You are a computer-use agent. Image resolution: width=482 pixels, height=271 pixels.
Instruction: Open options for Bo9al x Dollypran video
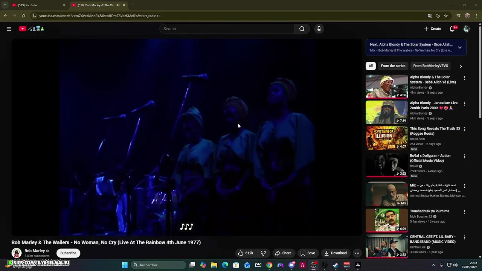[x=464, y=156]
